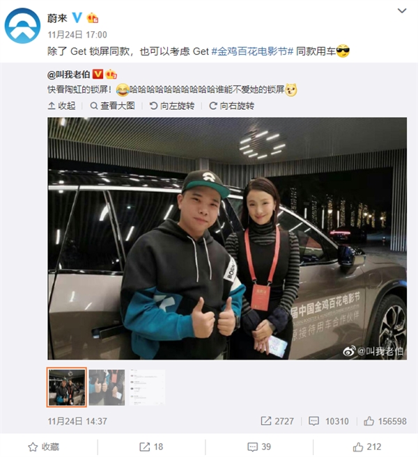Like the original post with 156598 likes
418x457 pixels.
pos(385,421)
